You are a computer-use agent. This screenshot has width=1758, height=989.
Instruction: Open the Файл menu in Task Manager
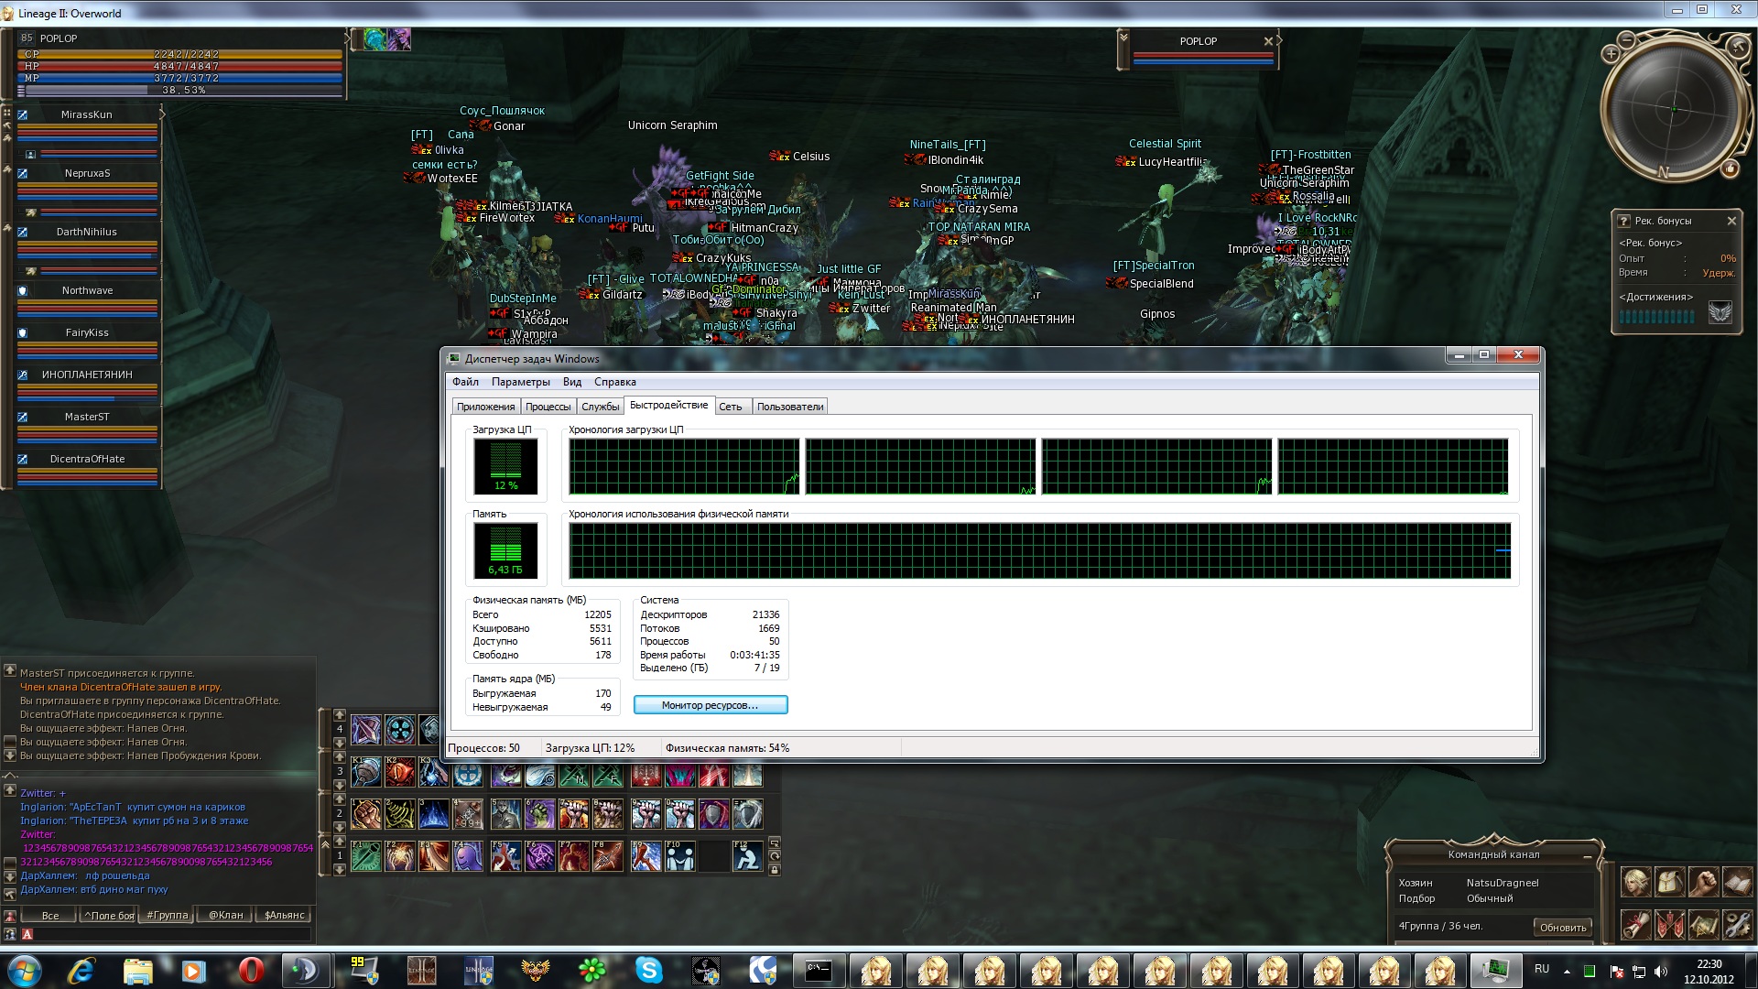(465, 382)
